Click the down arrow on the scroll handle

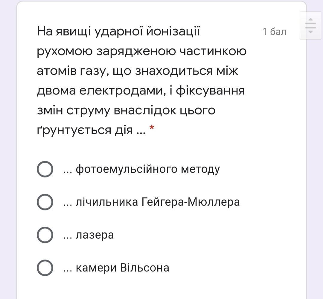click(311, 31)
